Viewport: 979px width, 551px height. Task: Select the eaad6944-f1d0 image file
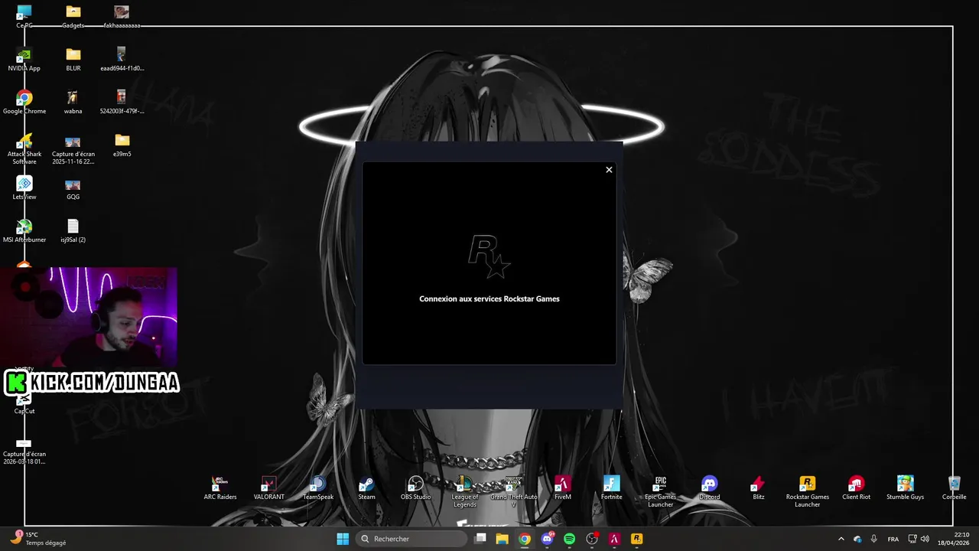[122, 60]
